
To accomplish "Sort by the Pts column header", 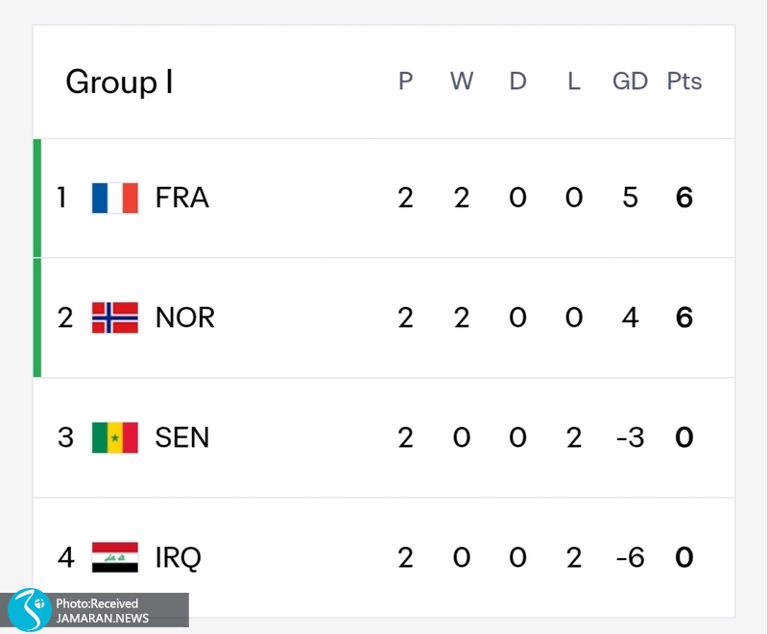I will coord(684,81).
